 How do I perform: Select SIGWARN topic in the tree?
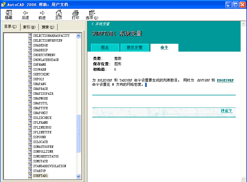(x=39, y=69)
